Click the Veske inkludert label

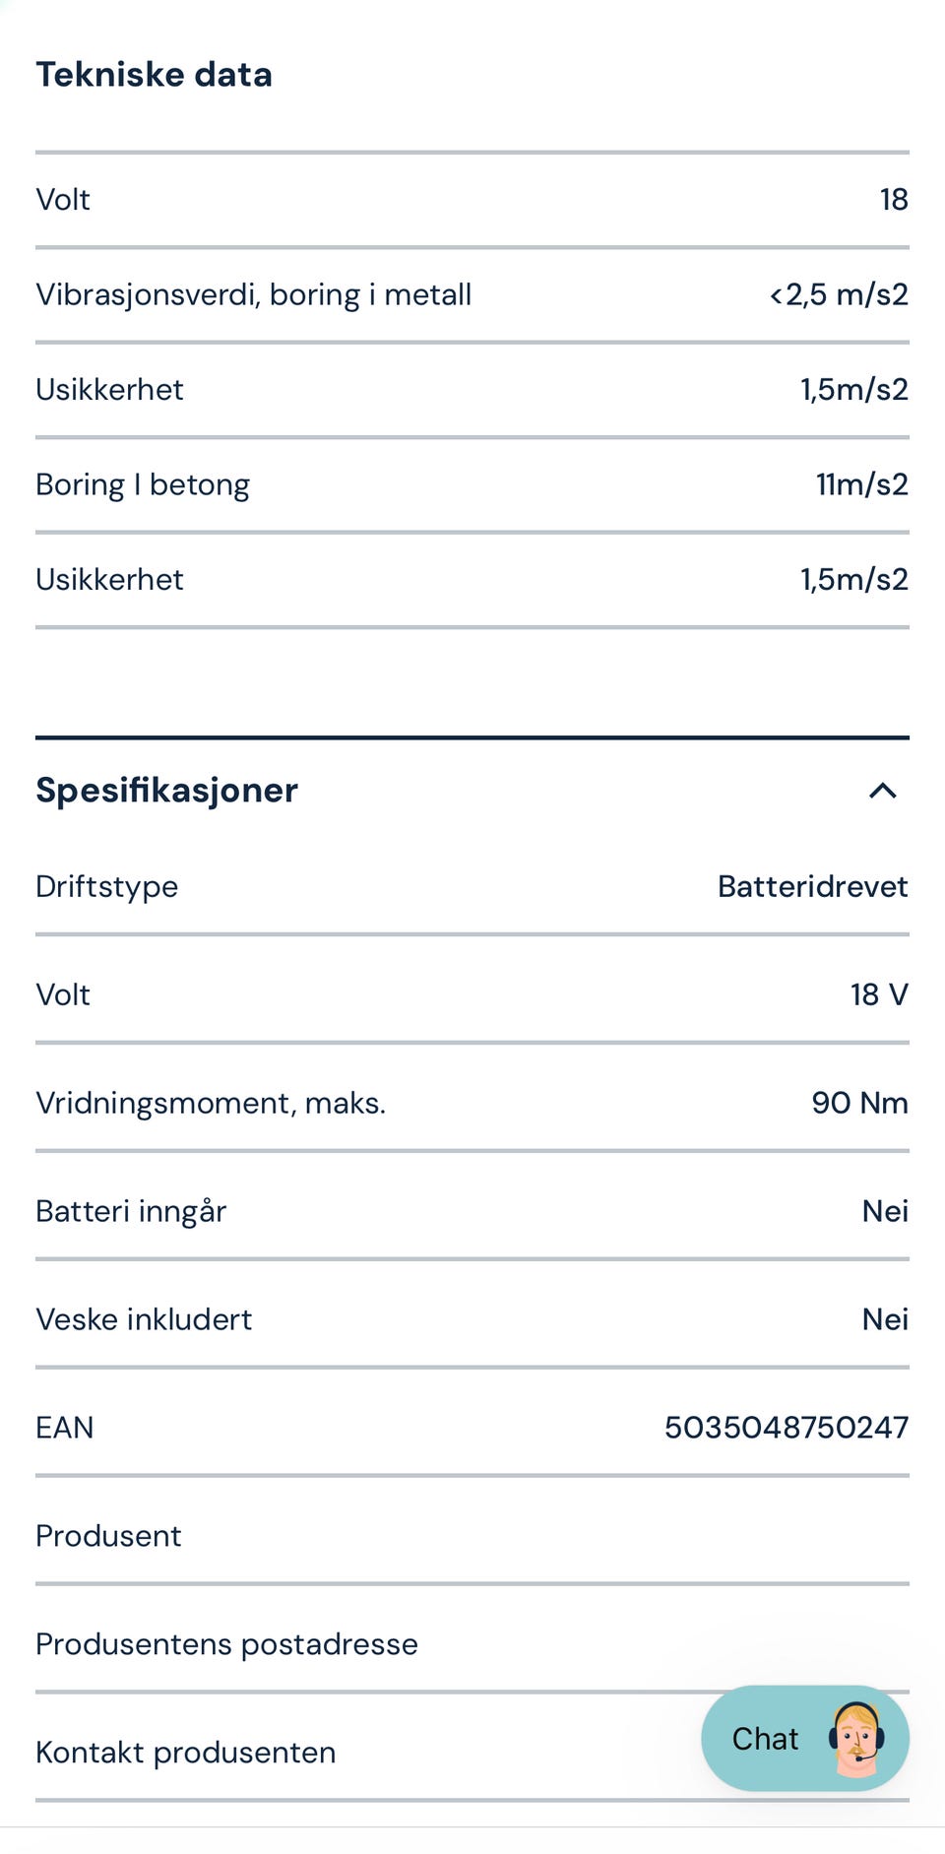coord(144,1319)
